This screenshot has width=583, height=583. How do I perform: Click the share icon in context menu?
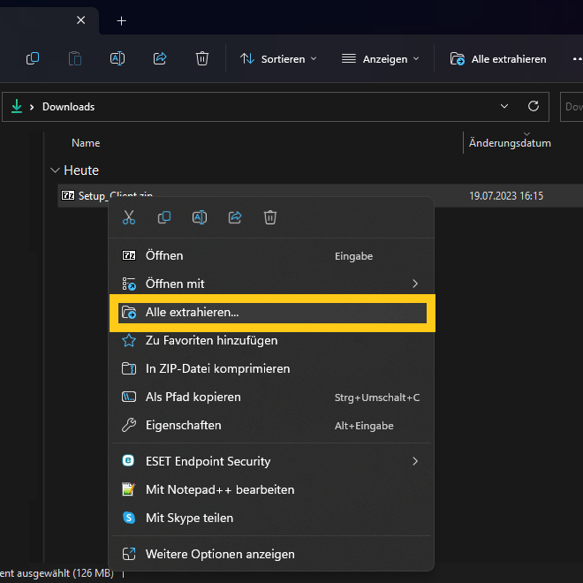235,217
